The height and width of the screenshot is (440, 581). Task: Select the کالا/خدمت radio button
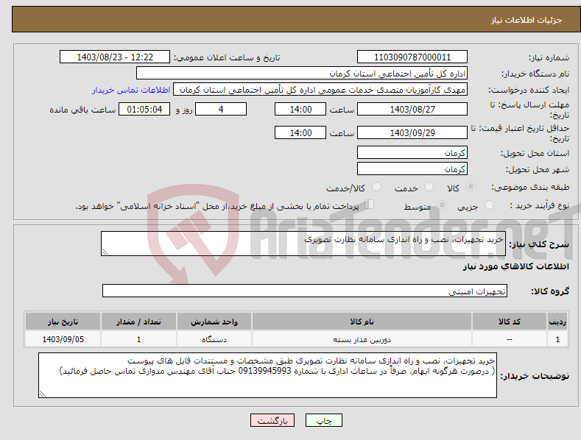pyautogui.click(x=376, y=187)
